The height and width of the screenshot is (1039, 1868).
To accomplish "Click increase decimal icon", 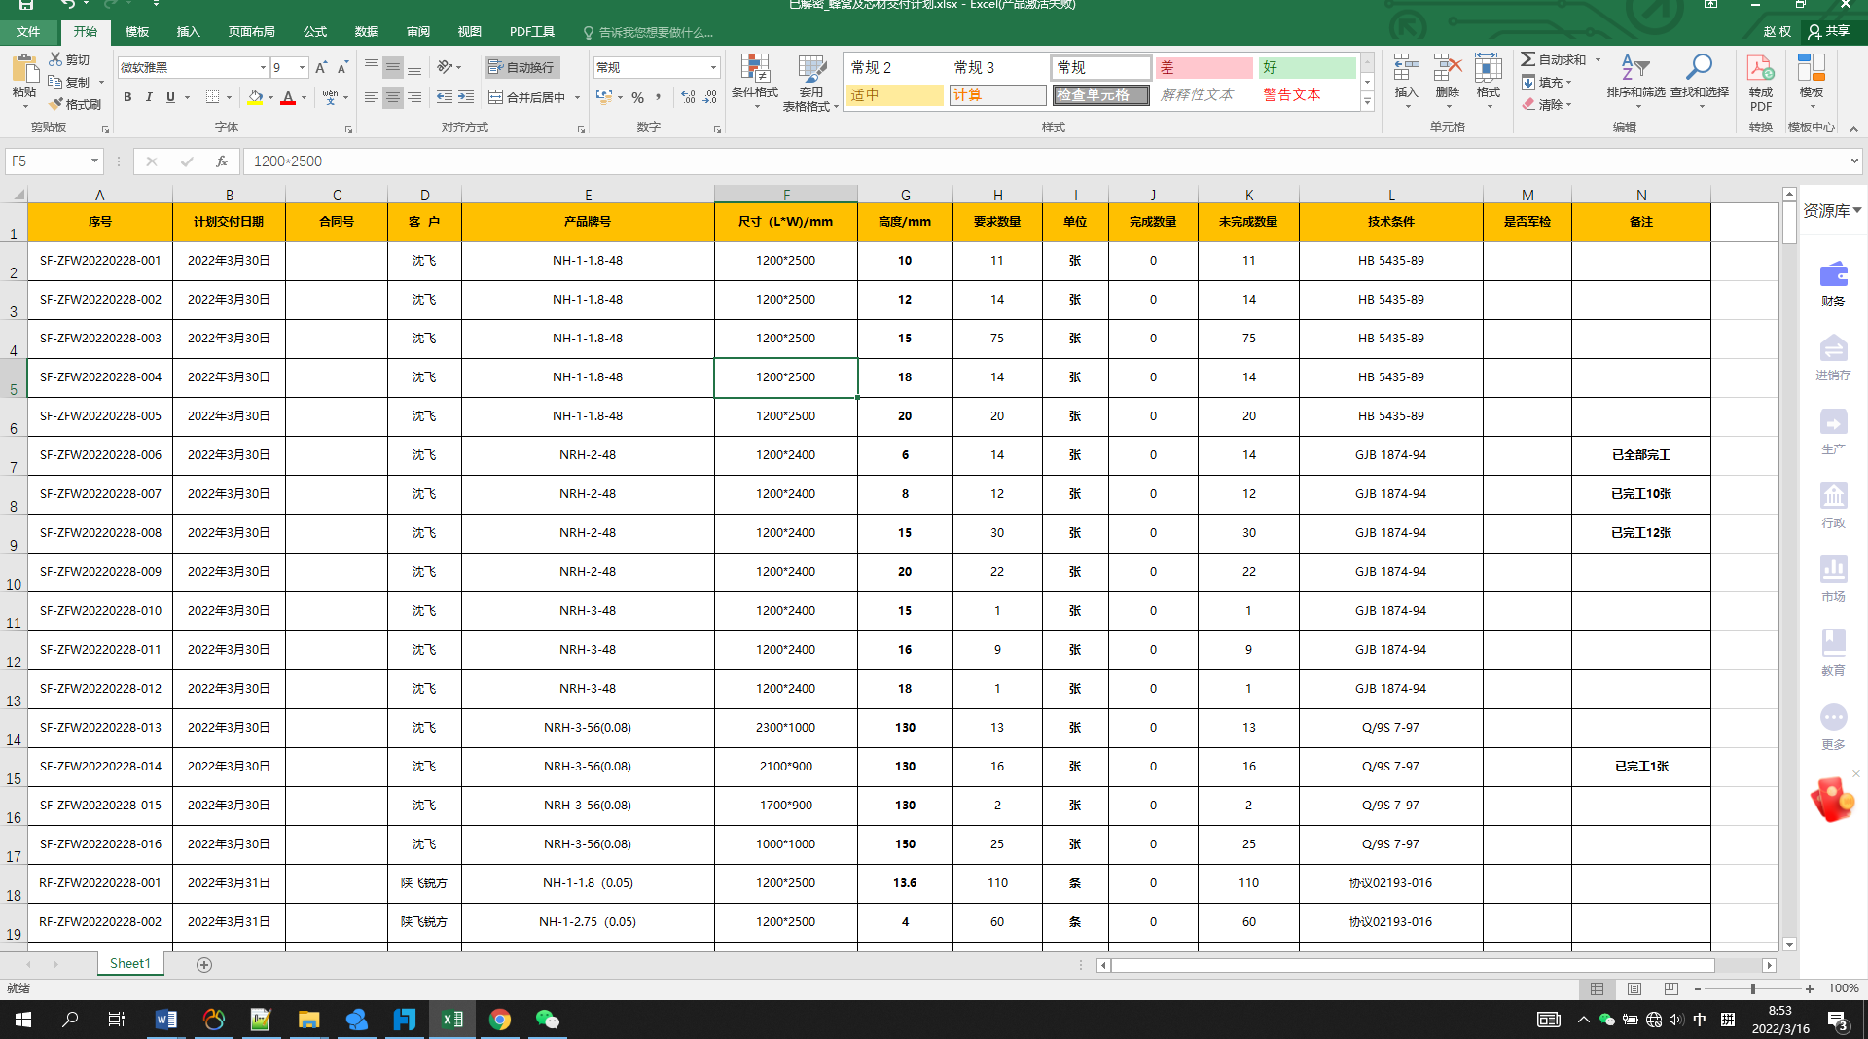I will 689,97.
